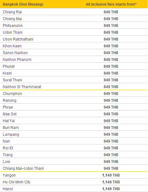Click the 1,149 THB fare for Hanoi

[x=111, y=189]
